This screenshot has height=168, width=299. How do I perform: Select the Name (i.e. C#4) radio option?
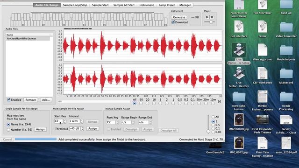8,125
